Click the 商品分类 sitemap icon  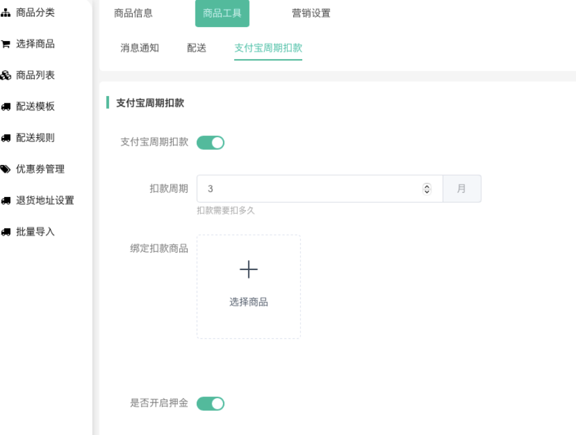6,13
